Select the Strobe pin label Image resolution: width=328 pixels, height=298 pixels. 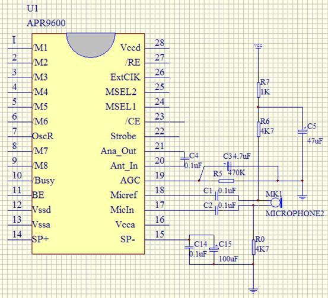click(x=123, y=136)
